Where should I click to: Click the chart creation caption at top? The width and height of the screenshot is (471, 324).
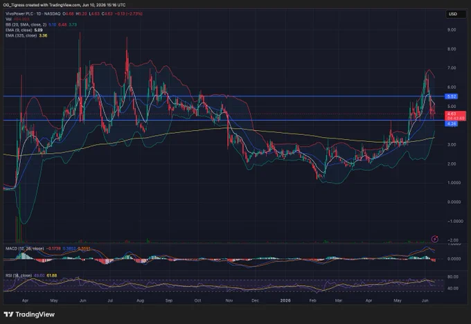tap(64, 5)
